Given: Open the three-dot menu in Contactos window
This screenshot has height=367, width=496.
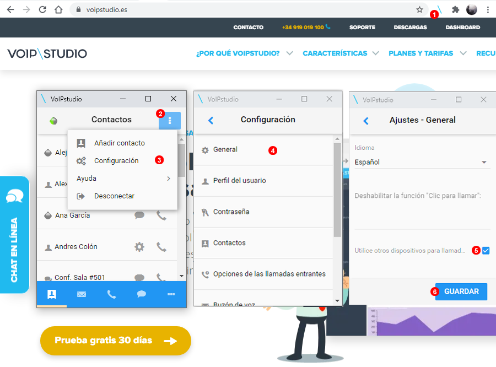Looking at the screenshot, I should click(170, 121).
